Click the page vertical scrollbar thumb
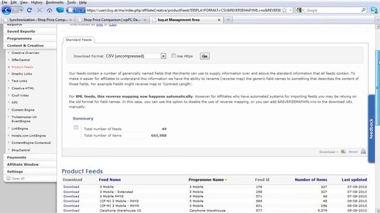 pyautogui.click(x=378, y=88)
